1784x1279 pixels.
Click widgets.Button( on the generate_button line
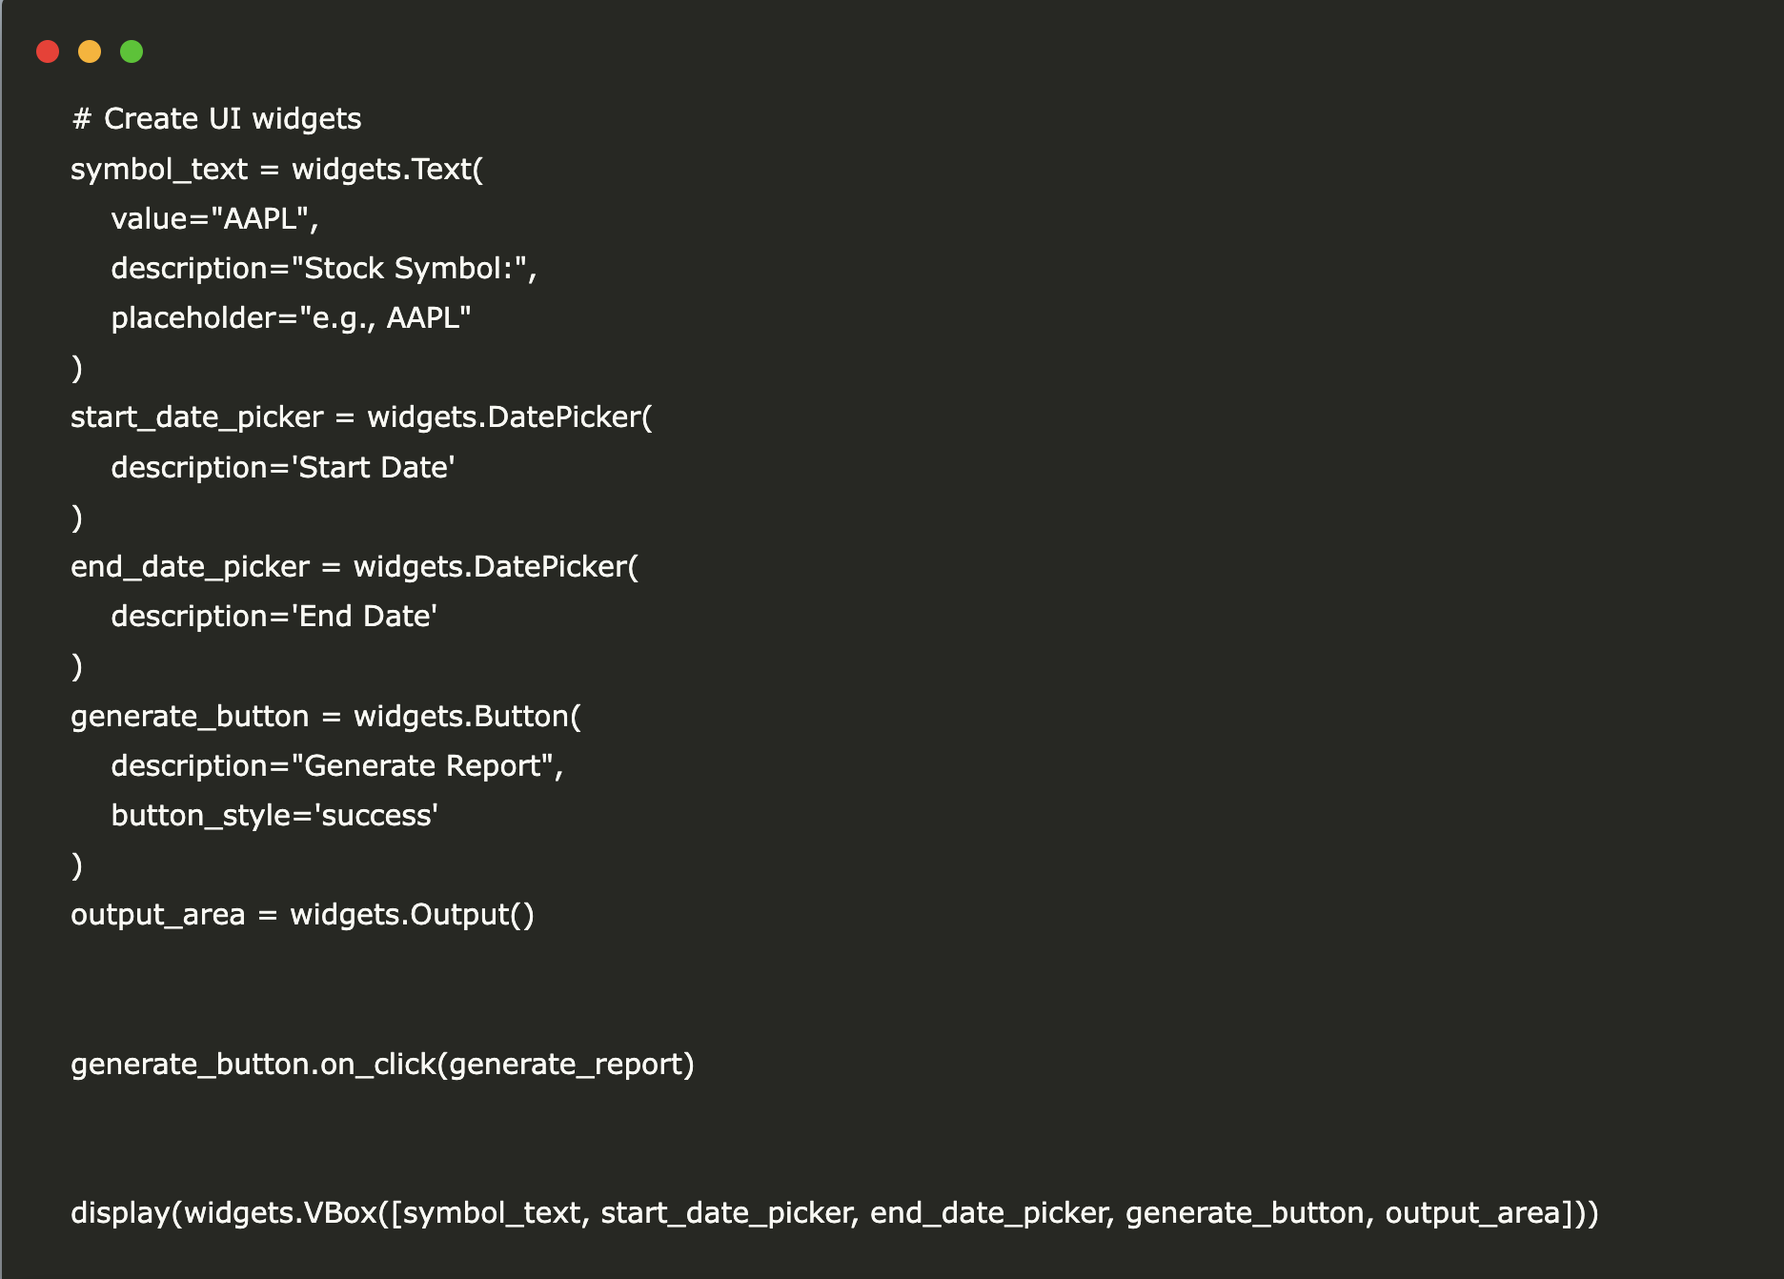[x=467, y=717]
